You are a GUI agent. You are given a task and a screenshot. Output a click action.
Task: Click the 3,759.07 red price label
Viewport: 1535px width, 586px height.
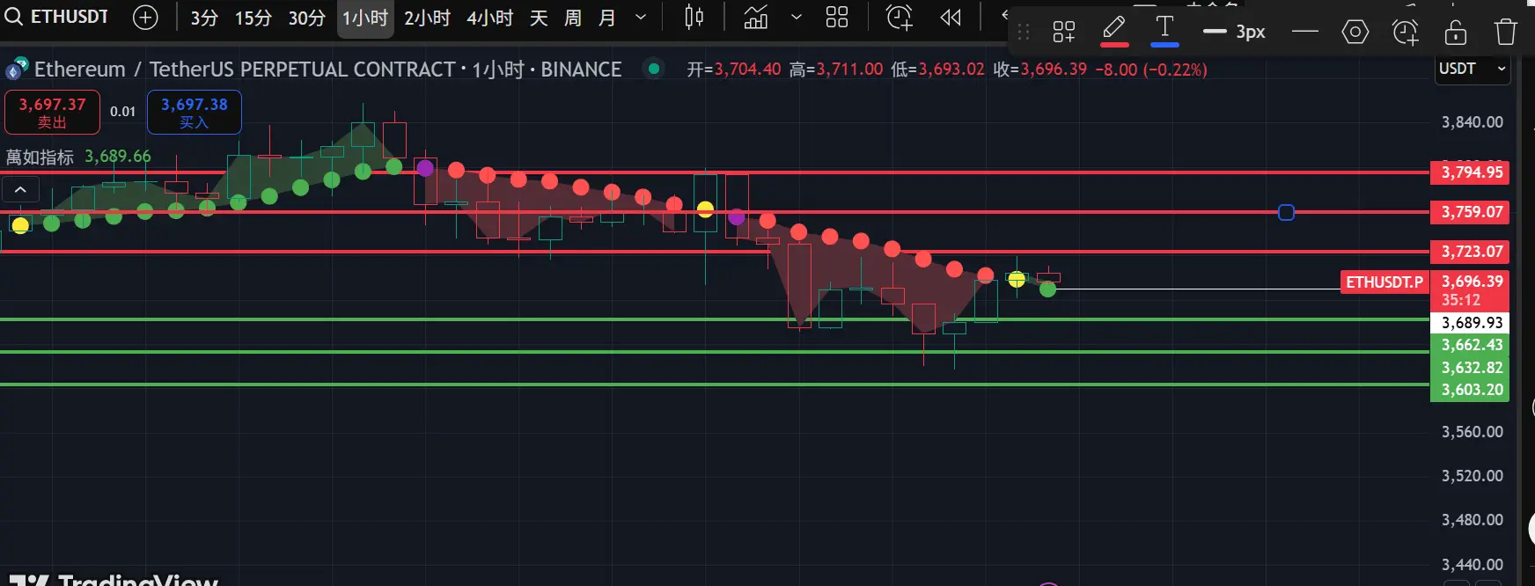pyautogui.click(x=1470, y=212)
